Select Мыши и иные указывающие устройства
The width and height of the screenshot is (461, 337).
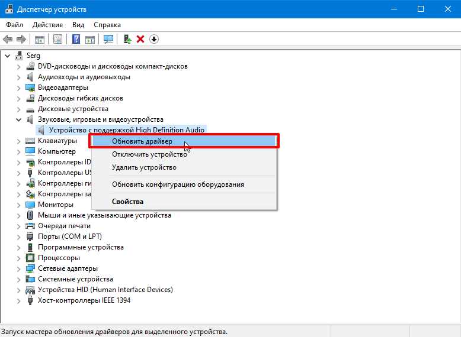(x=104, y=215)
